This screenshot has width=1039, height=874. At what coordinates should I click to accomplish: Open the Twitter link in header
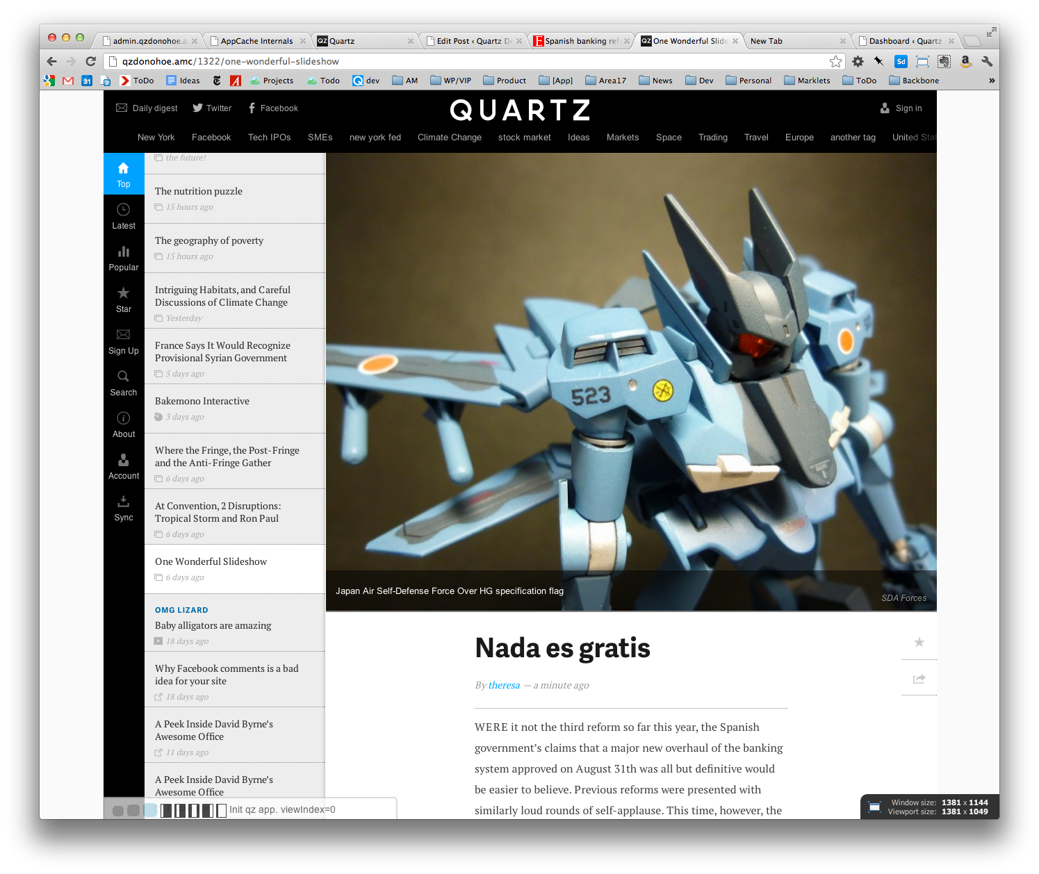[x=212, y=108]
